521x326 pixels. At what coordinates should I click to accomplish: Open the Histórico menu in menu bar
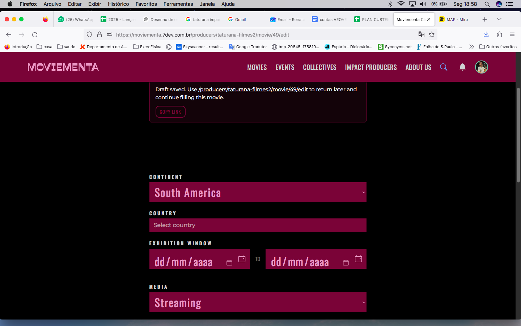coord(118,4)
